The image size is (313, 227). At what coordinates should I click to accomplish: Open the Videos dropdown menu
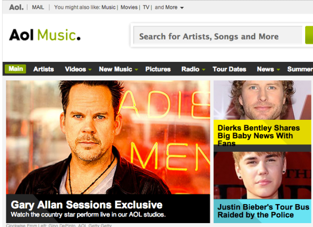point(90,69)
